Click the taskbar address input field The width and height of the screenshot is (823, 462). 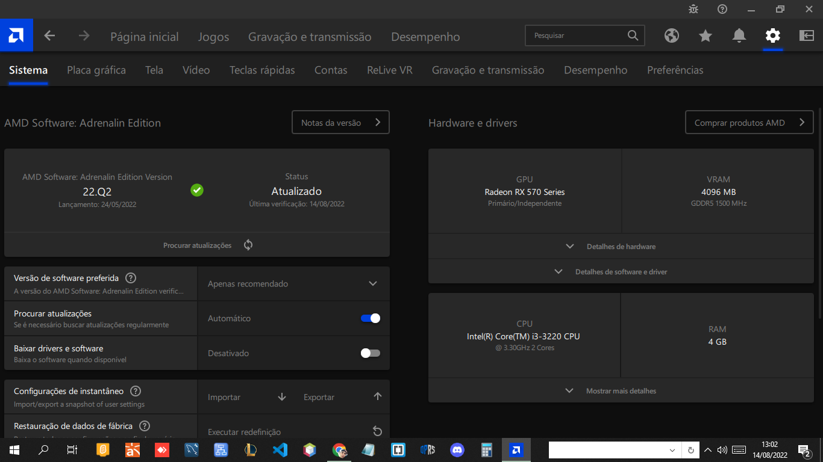pos(609,450)
